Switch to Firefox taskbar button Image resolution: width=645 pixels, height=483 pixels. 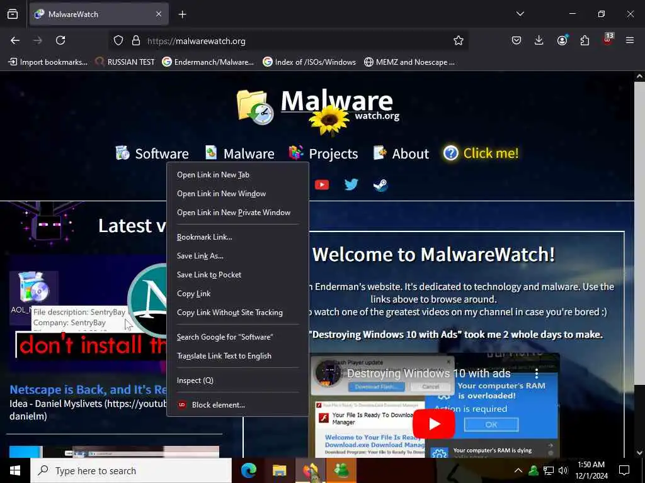[x=311, y=470]
